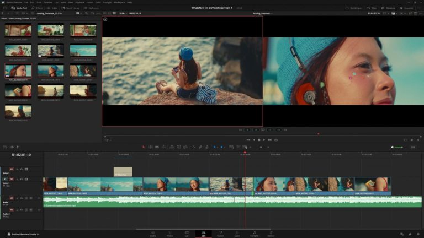
Task: Open the project manager home icon
Action: [410, 234]
